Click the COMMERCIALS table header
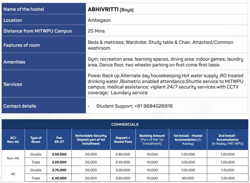This screenshot has width=250, height=183. click(125, 124)
